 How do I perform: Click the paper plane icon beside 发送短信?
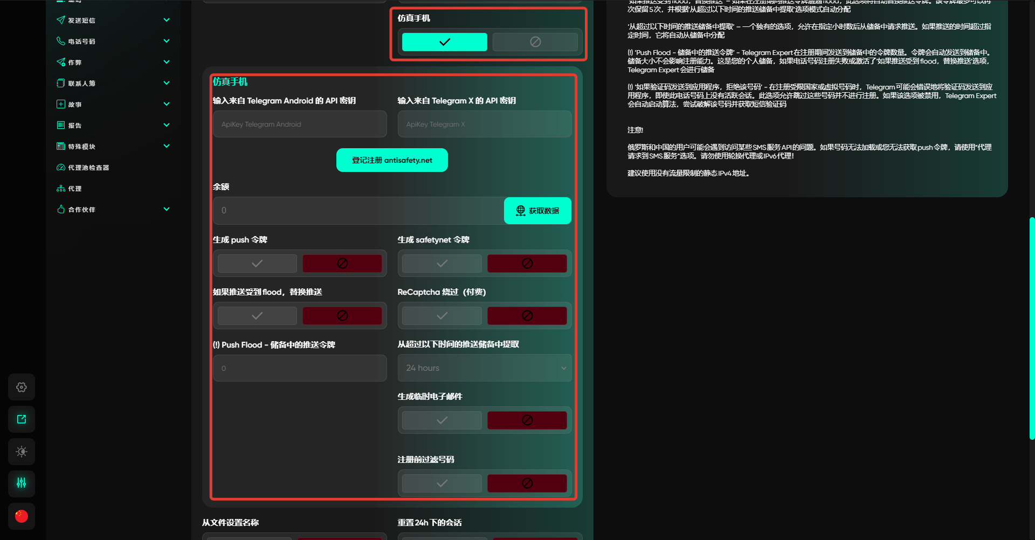click(61, 20)
